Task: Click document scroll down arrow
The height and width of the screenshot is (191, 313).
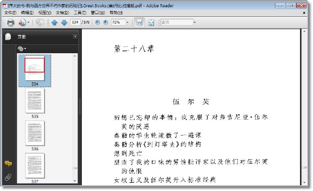Action: point(305,183)
